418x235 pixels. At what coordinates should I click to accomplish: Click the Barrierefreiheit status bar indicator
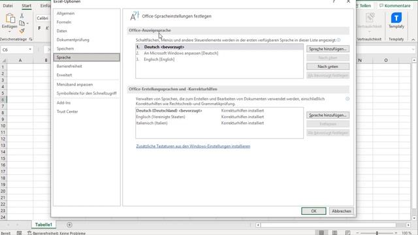[x=57, y=233]
